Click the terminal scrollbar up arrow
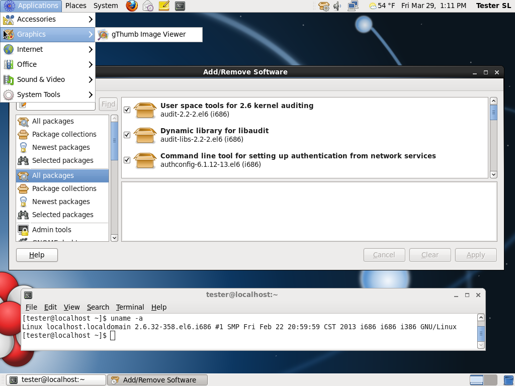The width and height of the screenshot is (515, 386). pyautogui.click(x=481, y=318)
